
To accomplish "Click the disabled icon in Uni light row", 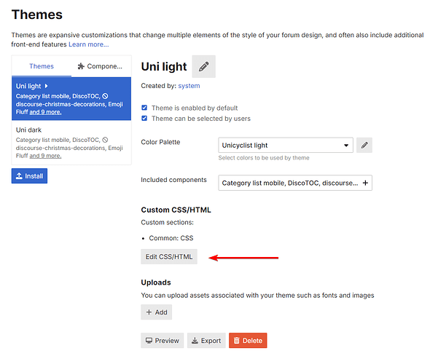I will click(x=105, y=96).
